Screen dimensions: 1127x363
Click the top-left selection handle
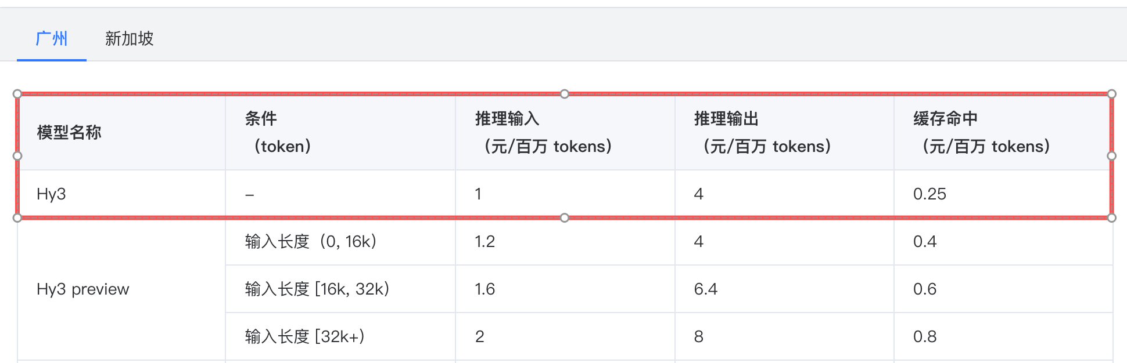tap(17, 94)
